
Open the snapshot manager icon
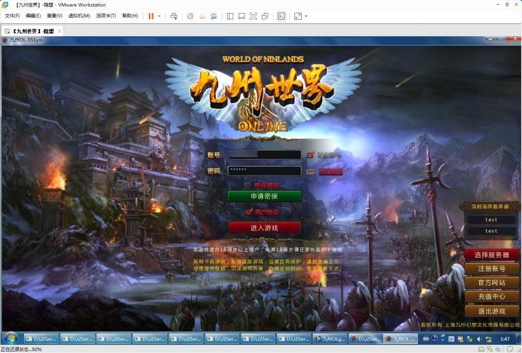pos(213,16)
